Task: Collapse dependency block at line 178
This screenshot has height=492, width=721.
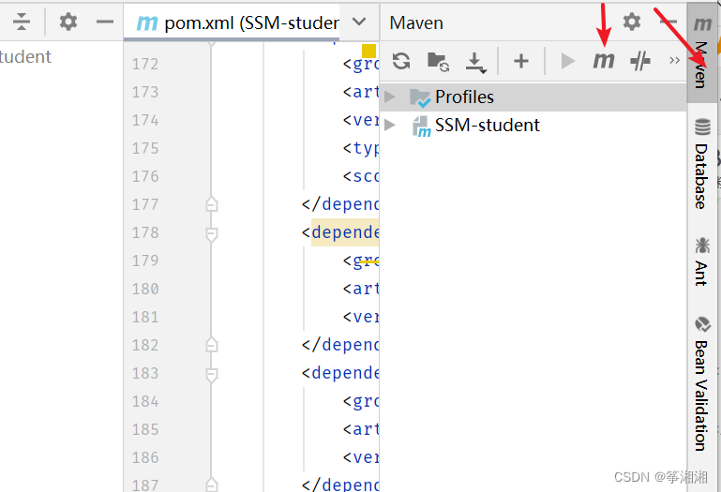Action: click(212, 233)
